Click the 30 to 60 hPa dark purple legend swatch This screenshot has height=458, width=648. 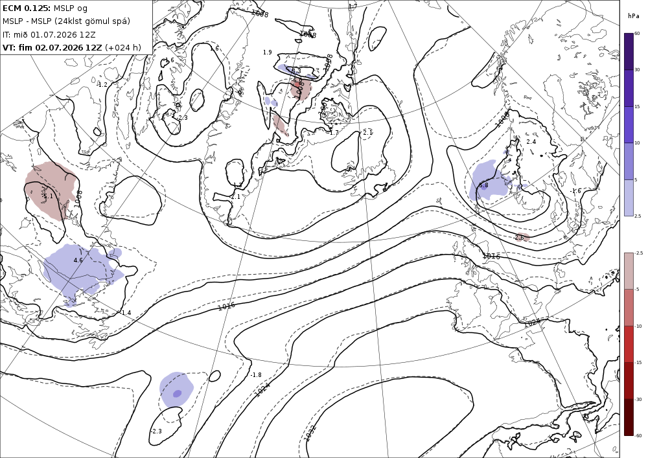point(629,52)
